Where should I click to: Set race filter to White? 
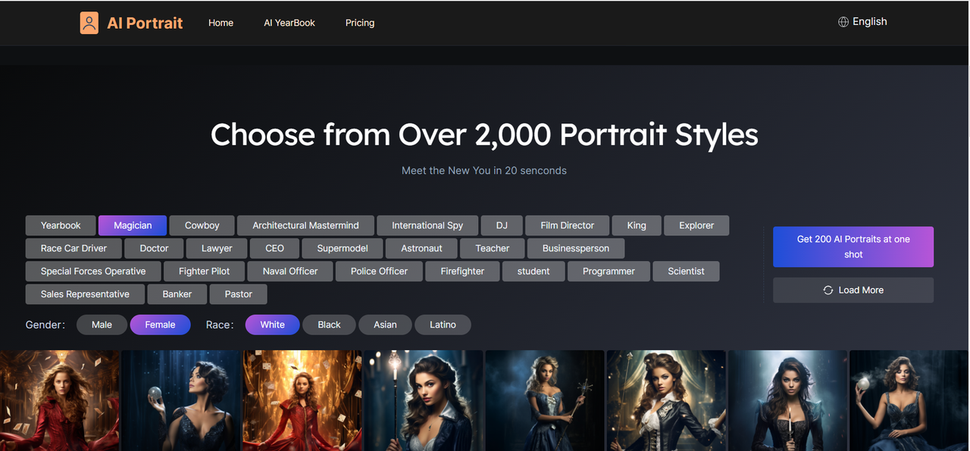pos(272,325)
